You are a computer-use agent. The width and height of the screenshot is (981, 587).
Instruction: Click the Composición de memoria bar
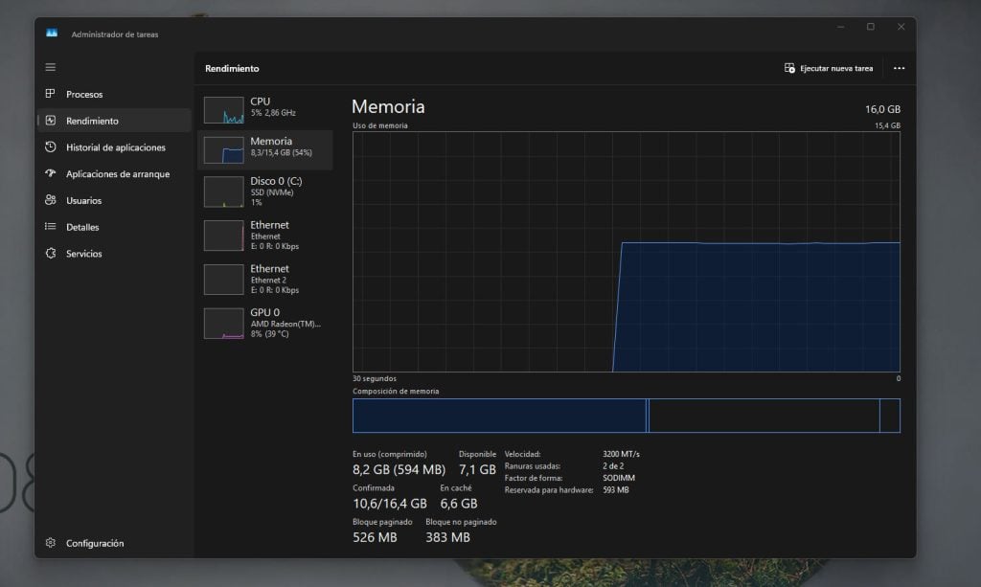pyautogui.click(x=627, y=415)
